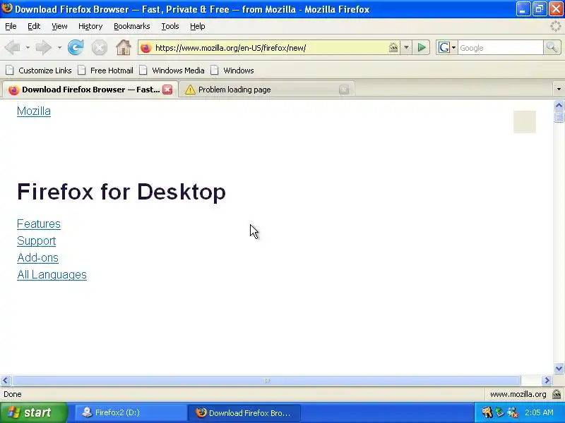
Task: Open the Windows bookmark
Action: pos(232,70)
